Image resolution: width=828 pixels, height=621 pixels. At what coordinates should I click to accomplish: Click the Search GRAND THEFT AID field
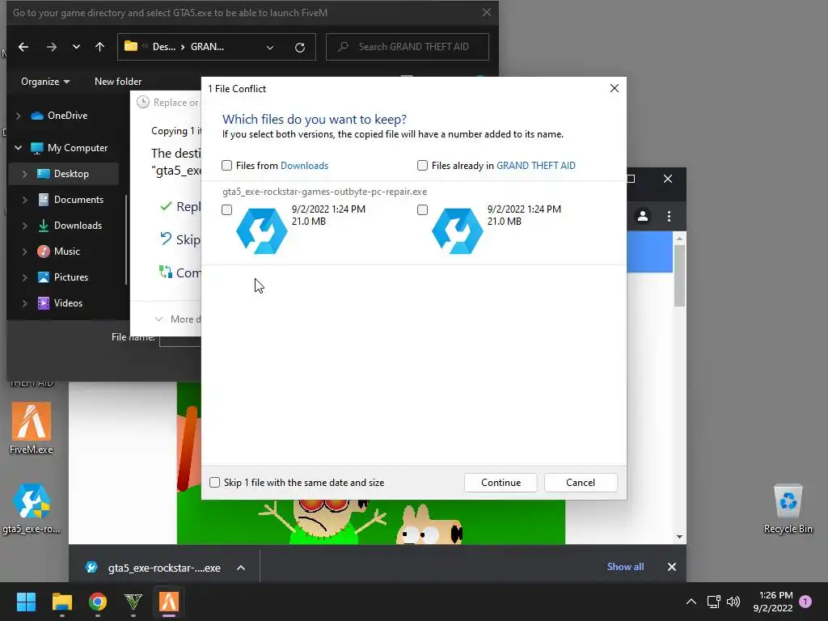point(408,47)
